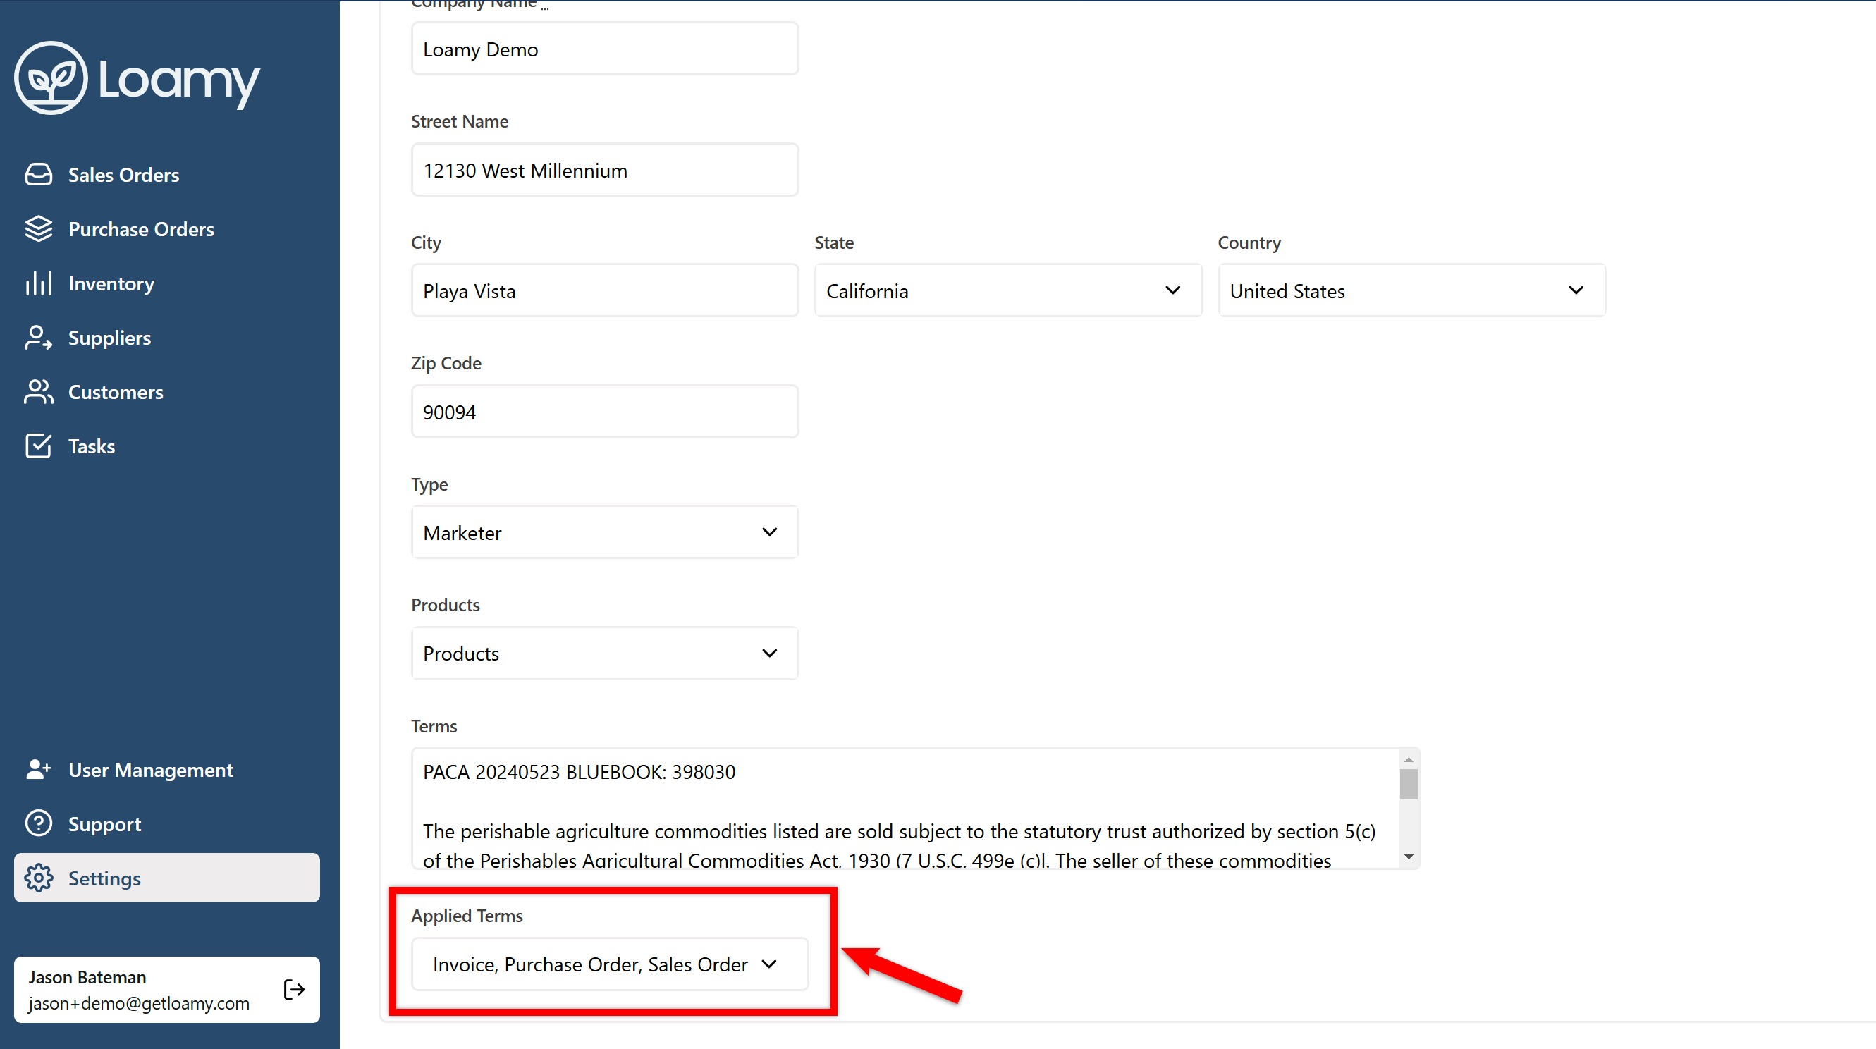
Task: Click the Terms scrollbar thumb
Action: coord(1409,784)
